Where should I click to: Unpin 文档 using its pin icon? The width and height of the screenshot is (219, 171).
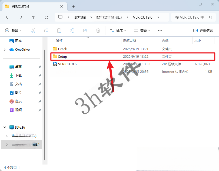(x=40, y=84)
